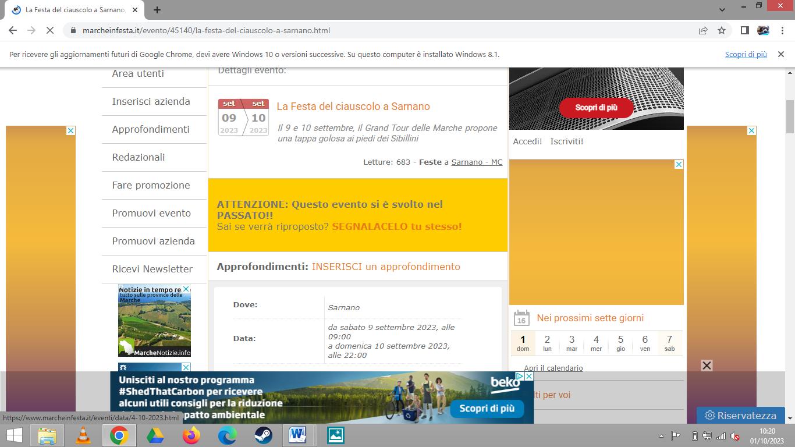This screenshot has width=795, height=447.
Task: Open Approfondimenti in the sidebar
Action: (x=151, y=129)
